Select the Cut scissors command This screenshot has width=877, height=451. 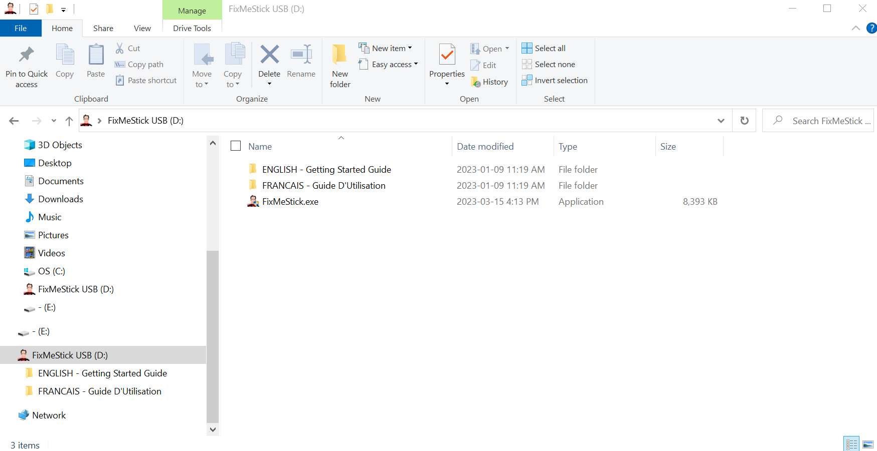pos(128,49)
